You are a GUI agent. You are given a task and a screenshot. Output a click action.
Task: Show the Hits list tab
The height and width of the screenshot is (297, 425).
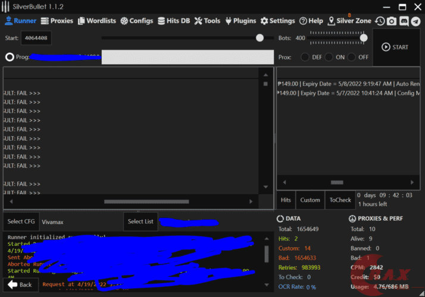pyautogui.click(x=286, y=200)
